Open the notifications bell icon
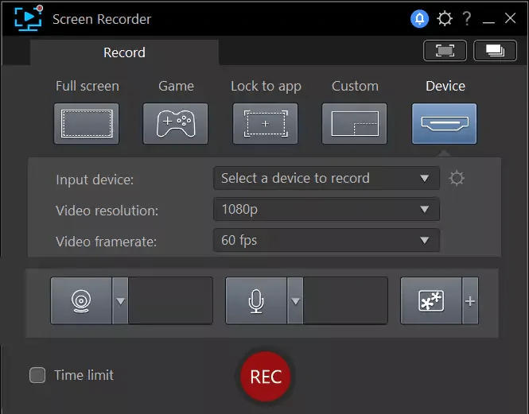Image resolution: width=529 pixels, height=414 pixels. (419, 18)
